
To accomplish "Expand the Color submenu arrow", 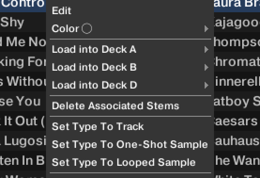I will [x=206, y=29].
